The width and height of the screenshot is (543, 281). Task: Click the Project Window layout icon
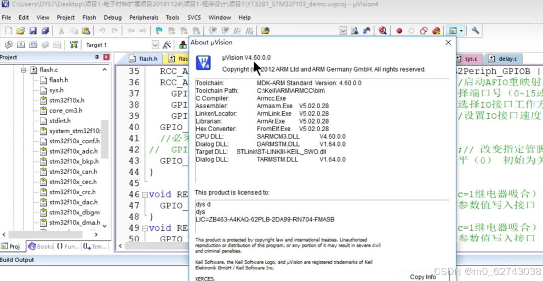point(453,31)
